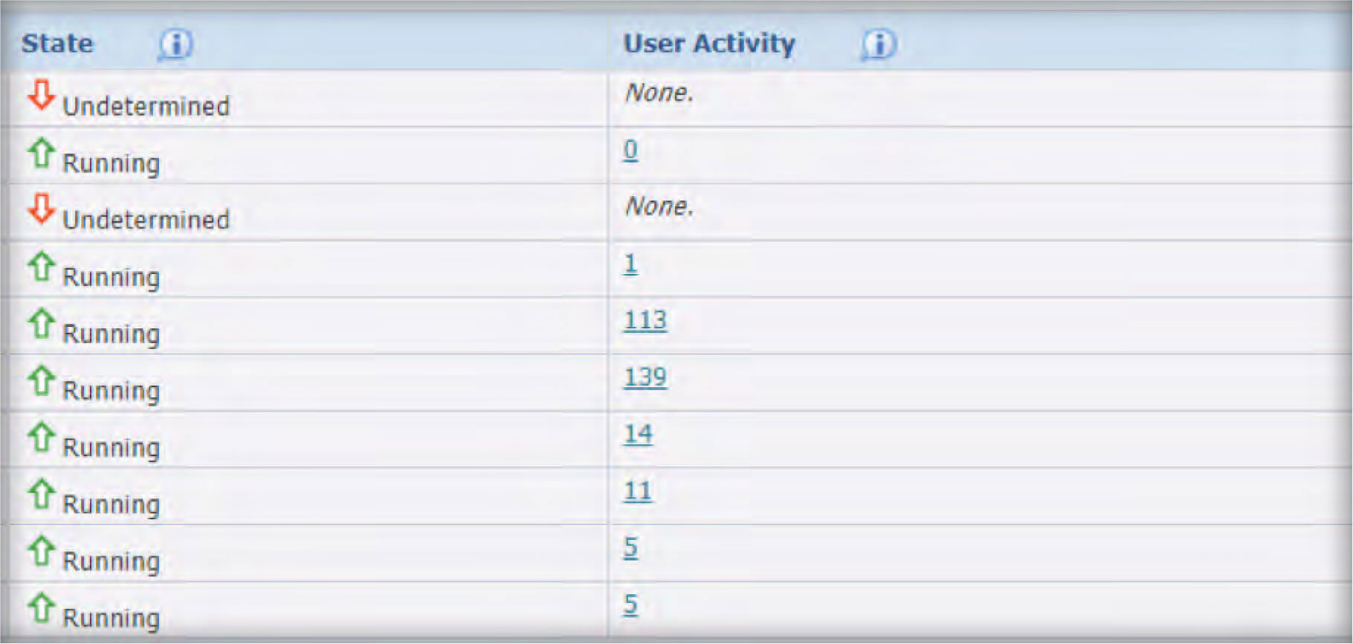Click green up arrow in row with activity 14

41,438
